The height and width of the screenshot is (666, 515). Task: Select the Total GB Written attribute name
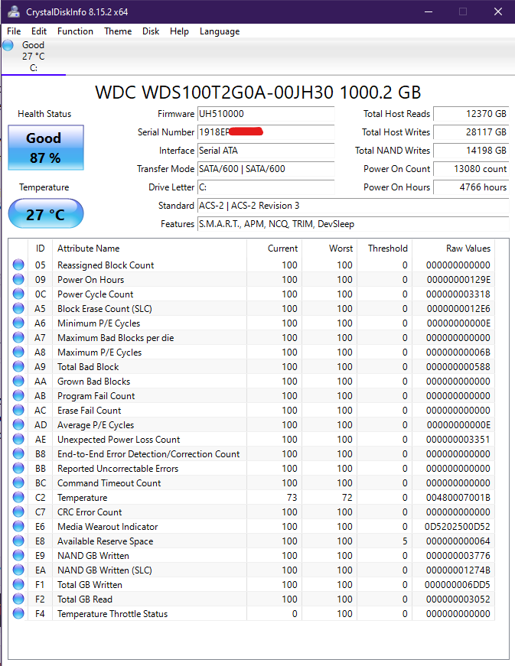(x=90, y=585)
